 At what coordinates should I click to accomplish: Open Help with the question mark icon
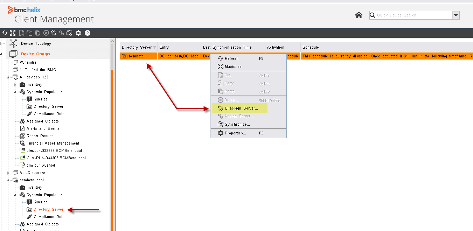[x=88, y=33]
